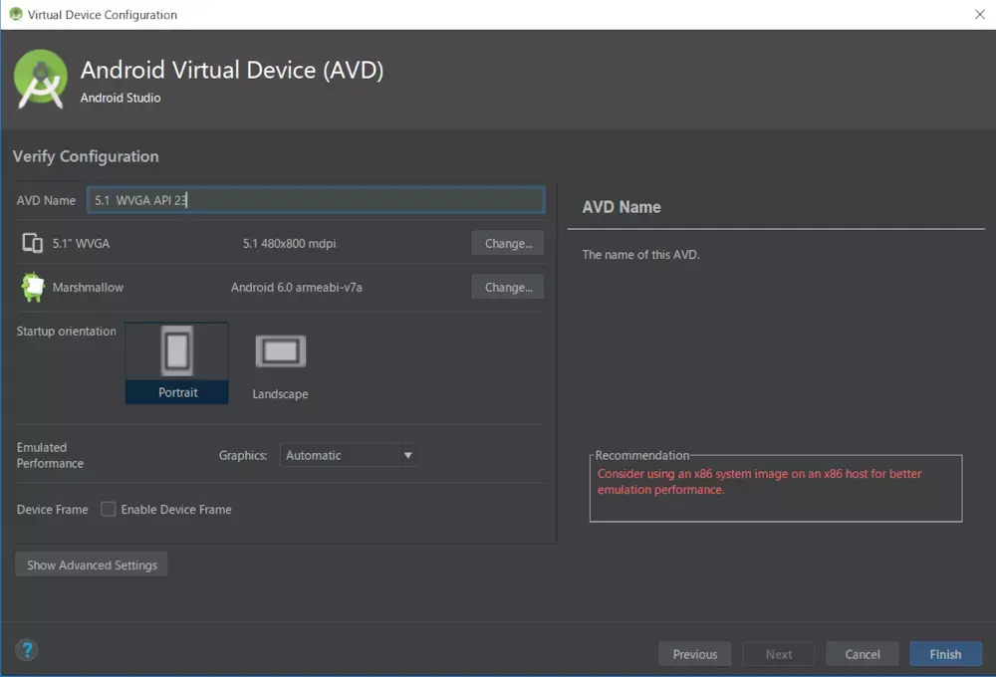Finish creating the virtual device
Viewport: 996px width, 677px height.
point(946,654)
